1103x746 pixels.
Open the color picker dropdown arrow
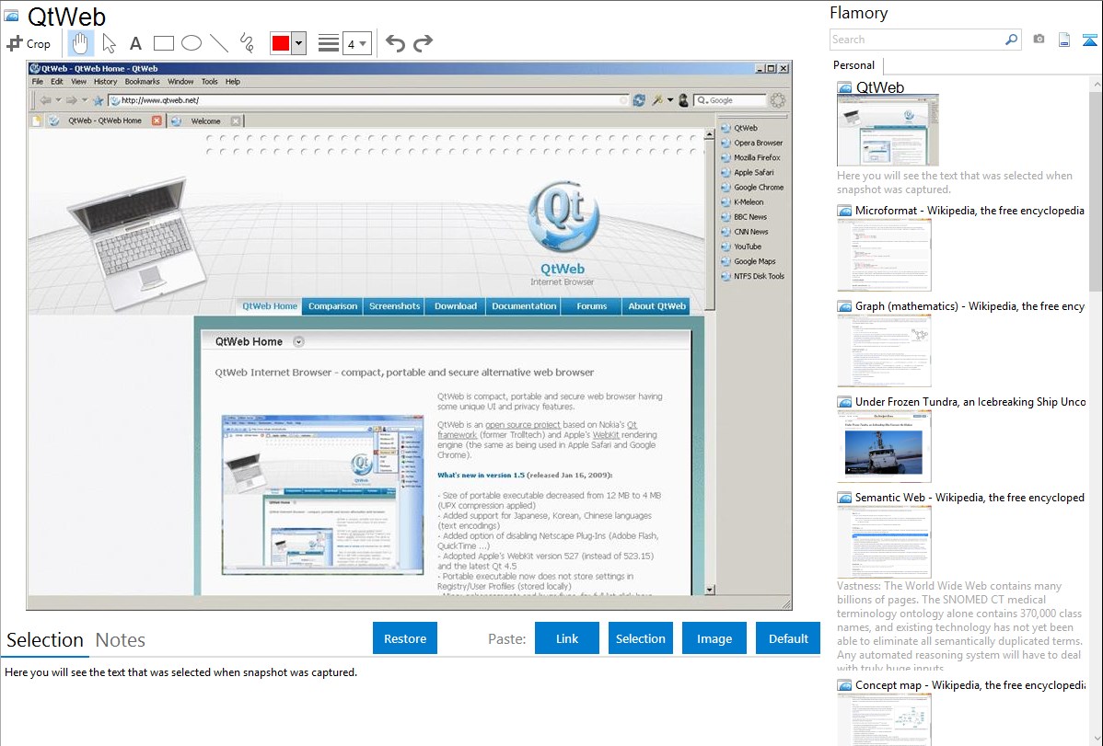tap(298, 43)
